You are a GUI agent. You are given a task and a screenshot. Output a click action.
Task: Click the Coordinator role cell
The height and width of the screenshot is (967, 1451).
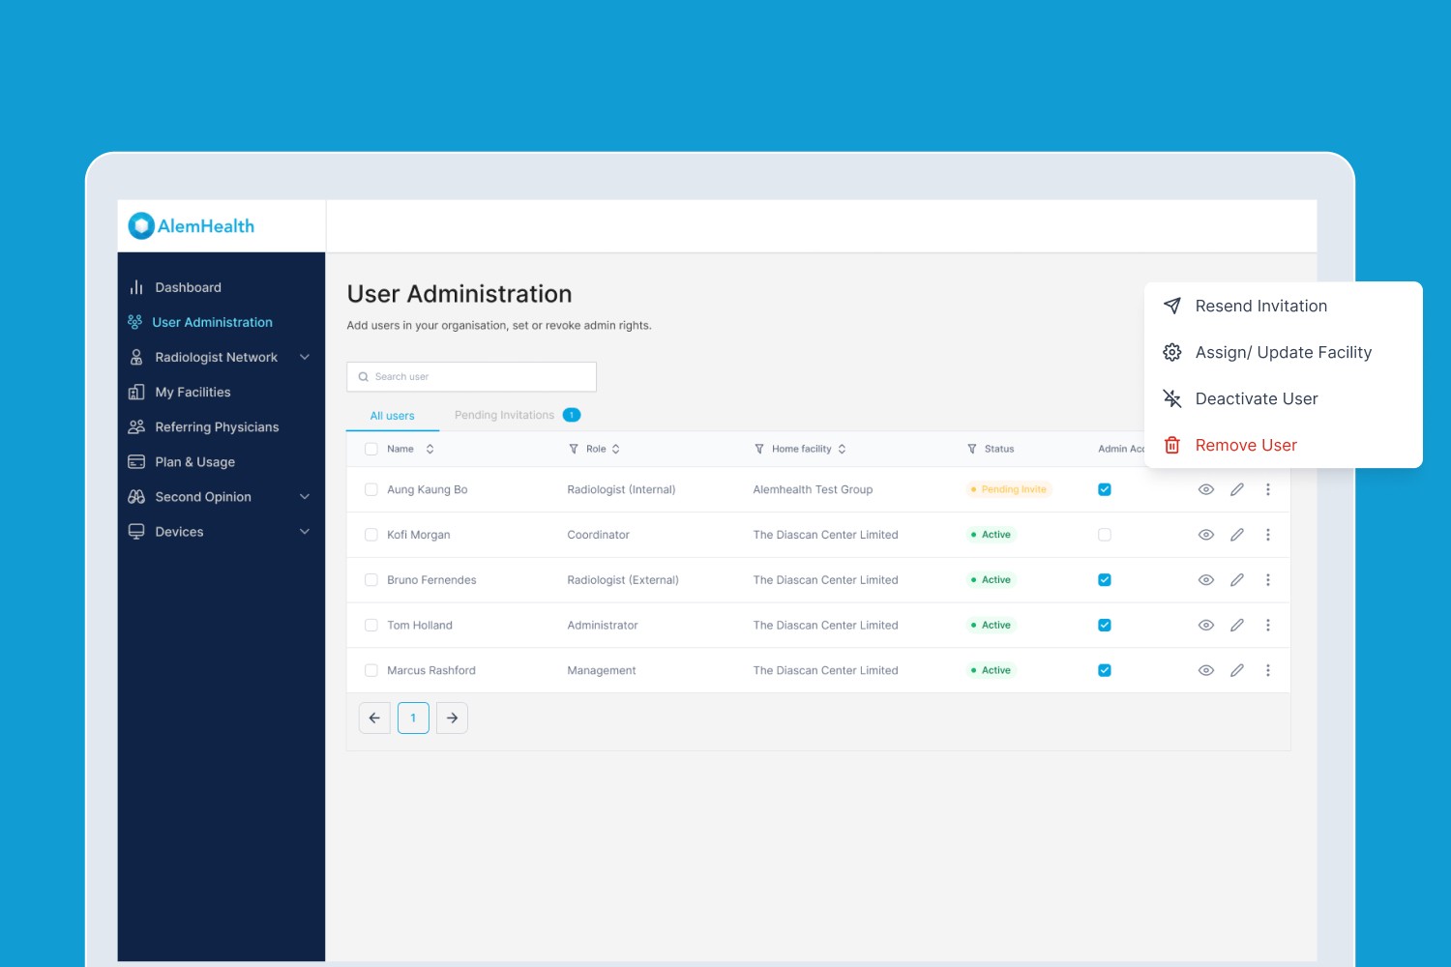tap(598, 535)
